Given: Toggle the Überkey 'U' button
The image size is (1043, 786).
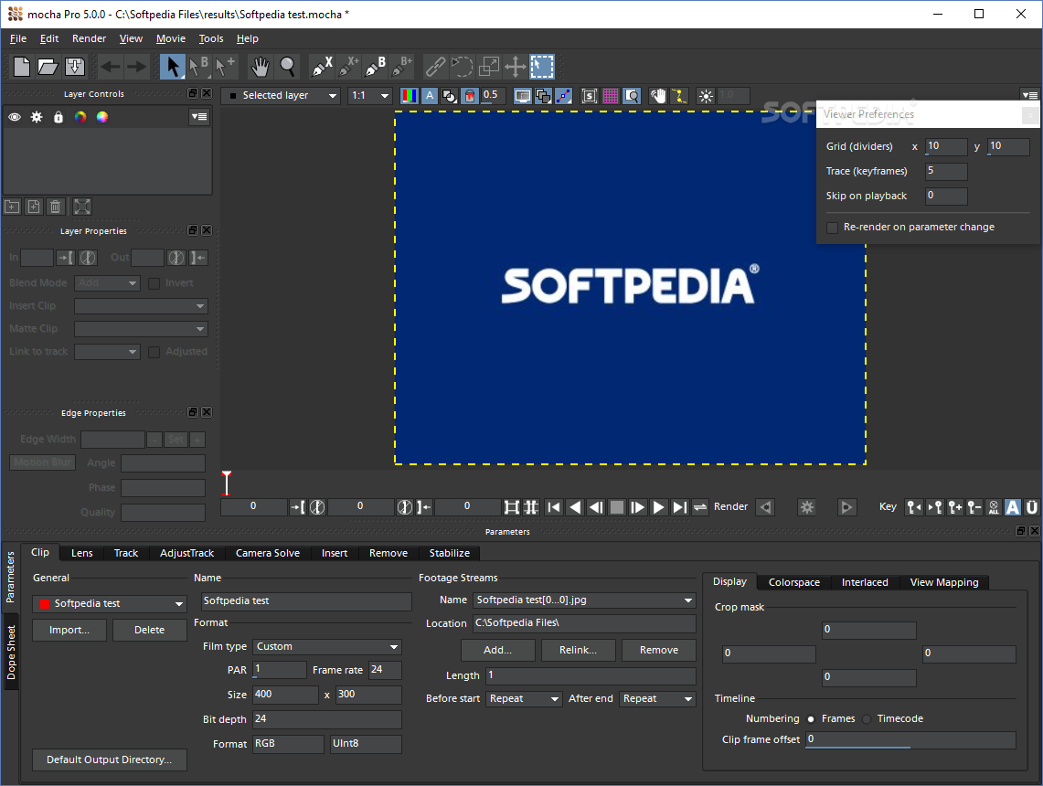Looking at the screenshot, I should (1032, 507).
